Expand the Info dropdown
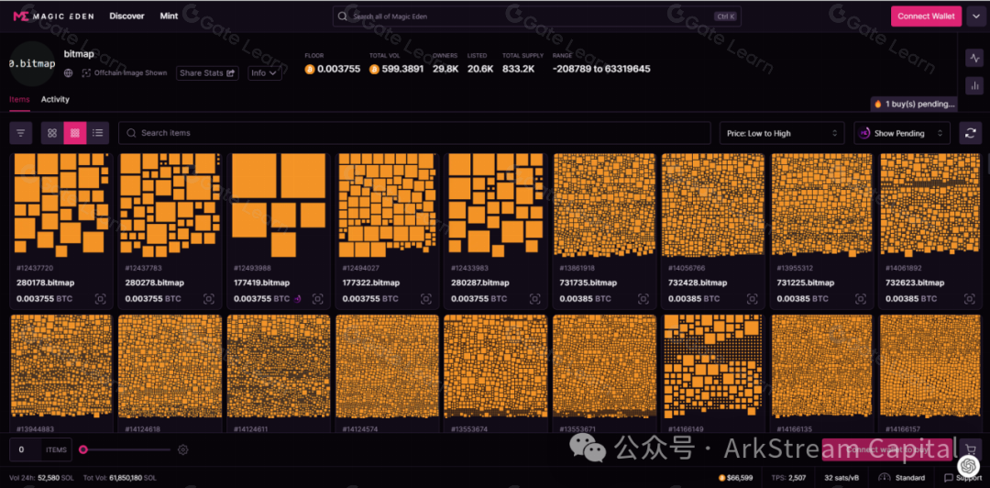The image size is (990, 488). pos(264,73)
